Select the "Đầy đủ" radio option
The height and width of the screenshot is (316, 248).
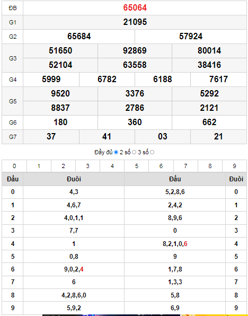[116, 152]
